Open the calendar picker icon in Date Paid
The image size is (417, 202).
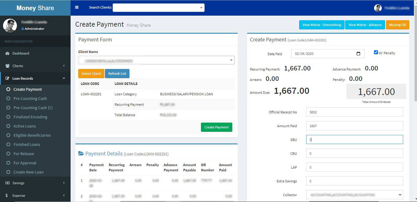358,54
